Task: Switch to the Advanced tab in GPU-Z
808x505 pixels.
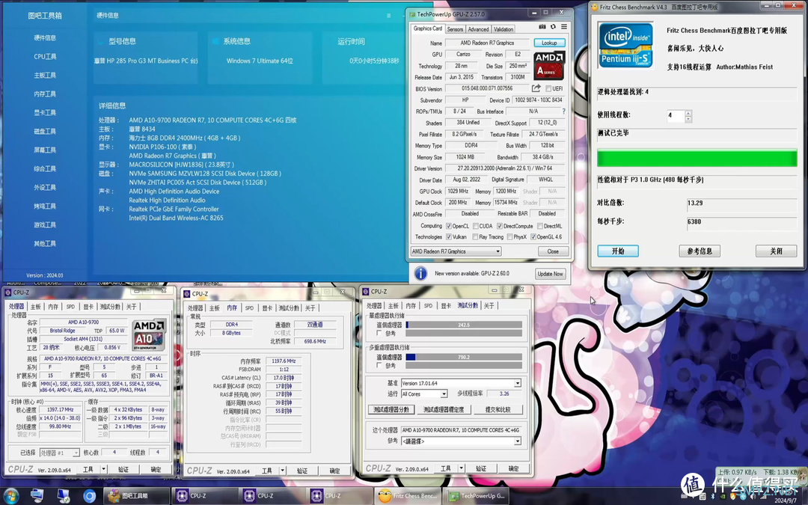Action: 478,29
